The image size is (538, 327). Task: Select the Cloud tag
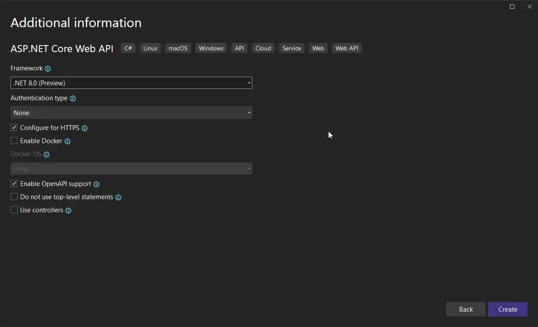point(263,48)
